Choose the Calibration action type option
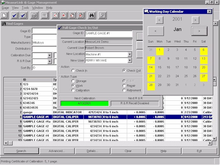 pyautogui.click(x=73, y=90)
